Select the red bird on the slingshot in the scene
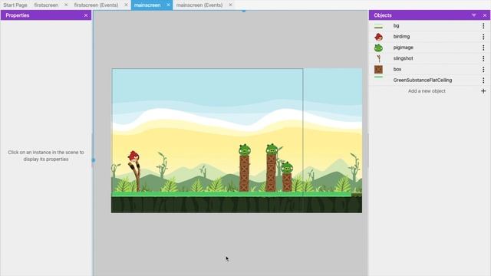Viewport: 491px width, 276px height. [133, 156]
